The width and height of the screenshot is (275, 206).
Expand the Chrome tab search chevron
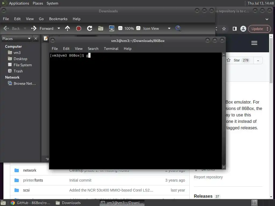point(267,19)
